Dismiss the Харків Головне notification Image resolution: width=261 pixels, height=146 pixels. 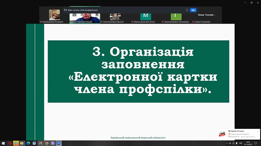tap(258, 131)
